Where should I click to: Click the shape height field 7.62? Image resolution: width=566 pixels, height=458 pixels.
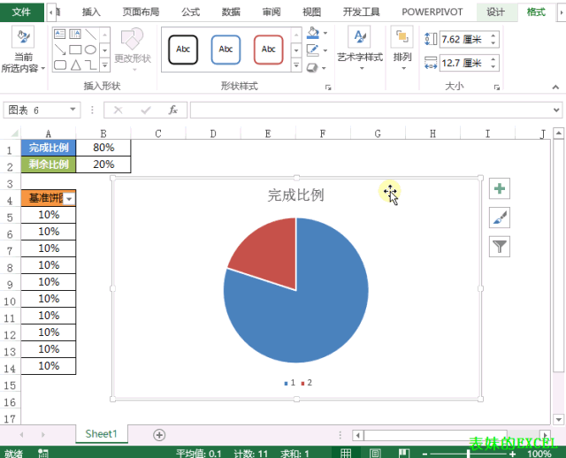click(x=463, y=39)
